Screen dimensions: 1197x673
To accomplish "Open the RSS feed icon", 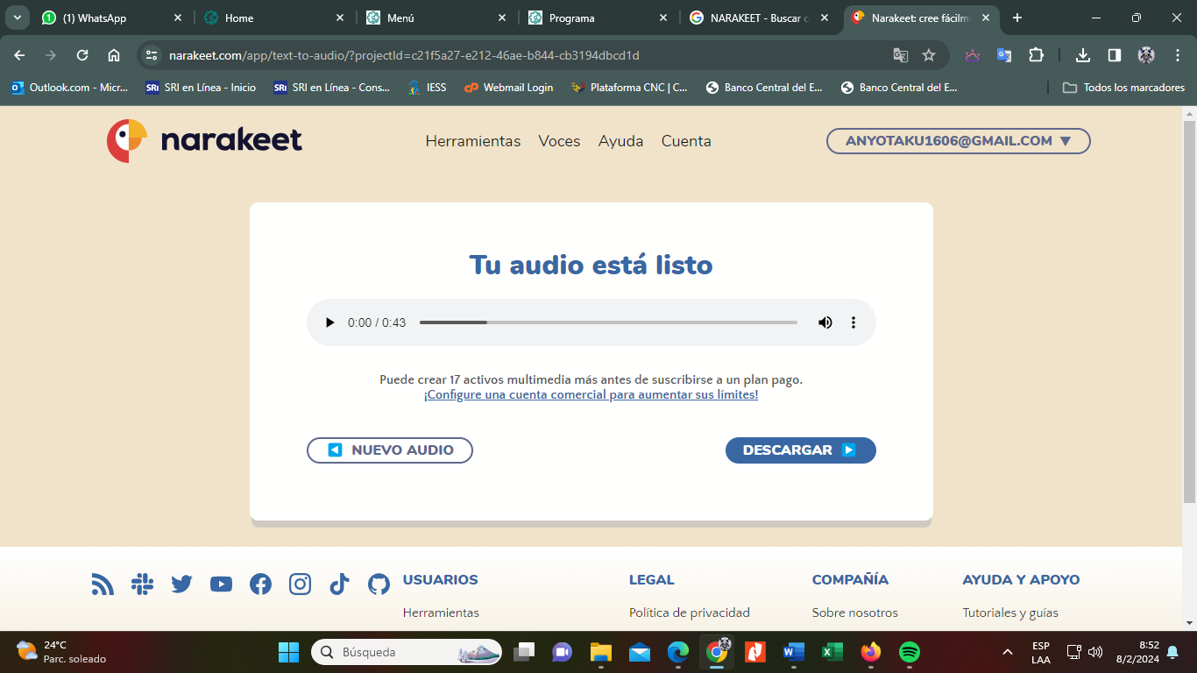I will coord(103,584).
